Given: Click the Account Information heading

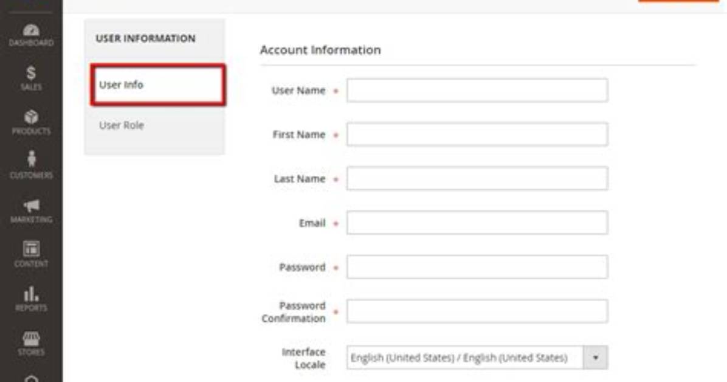Looking at the screenshot, I should [320, 50].
